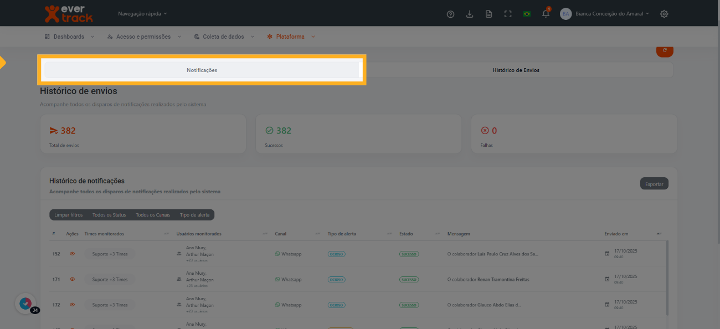The width and height of the screenshot is (720, 329).
Task: Click the orange refresh button
Action: tap(665, 51)
